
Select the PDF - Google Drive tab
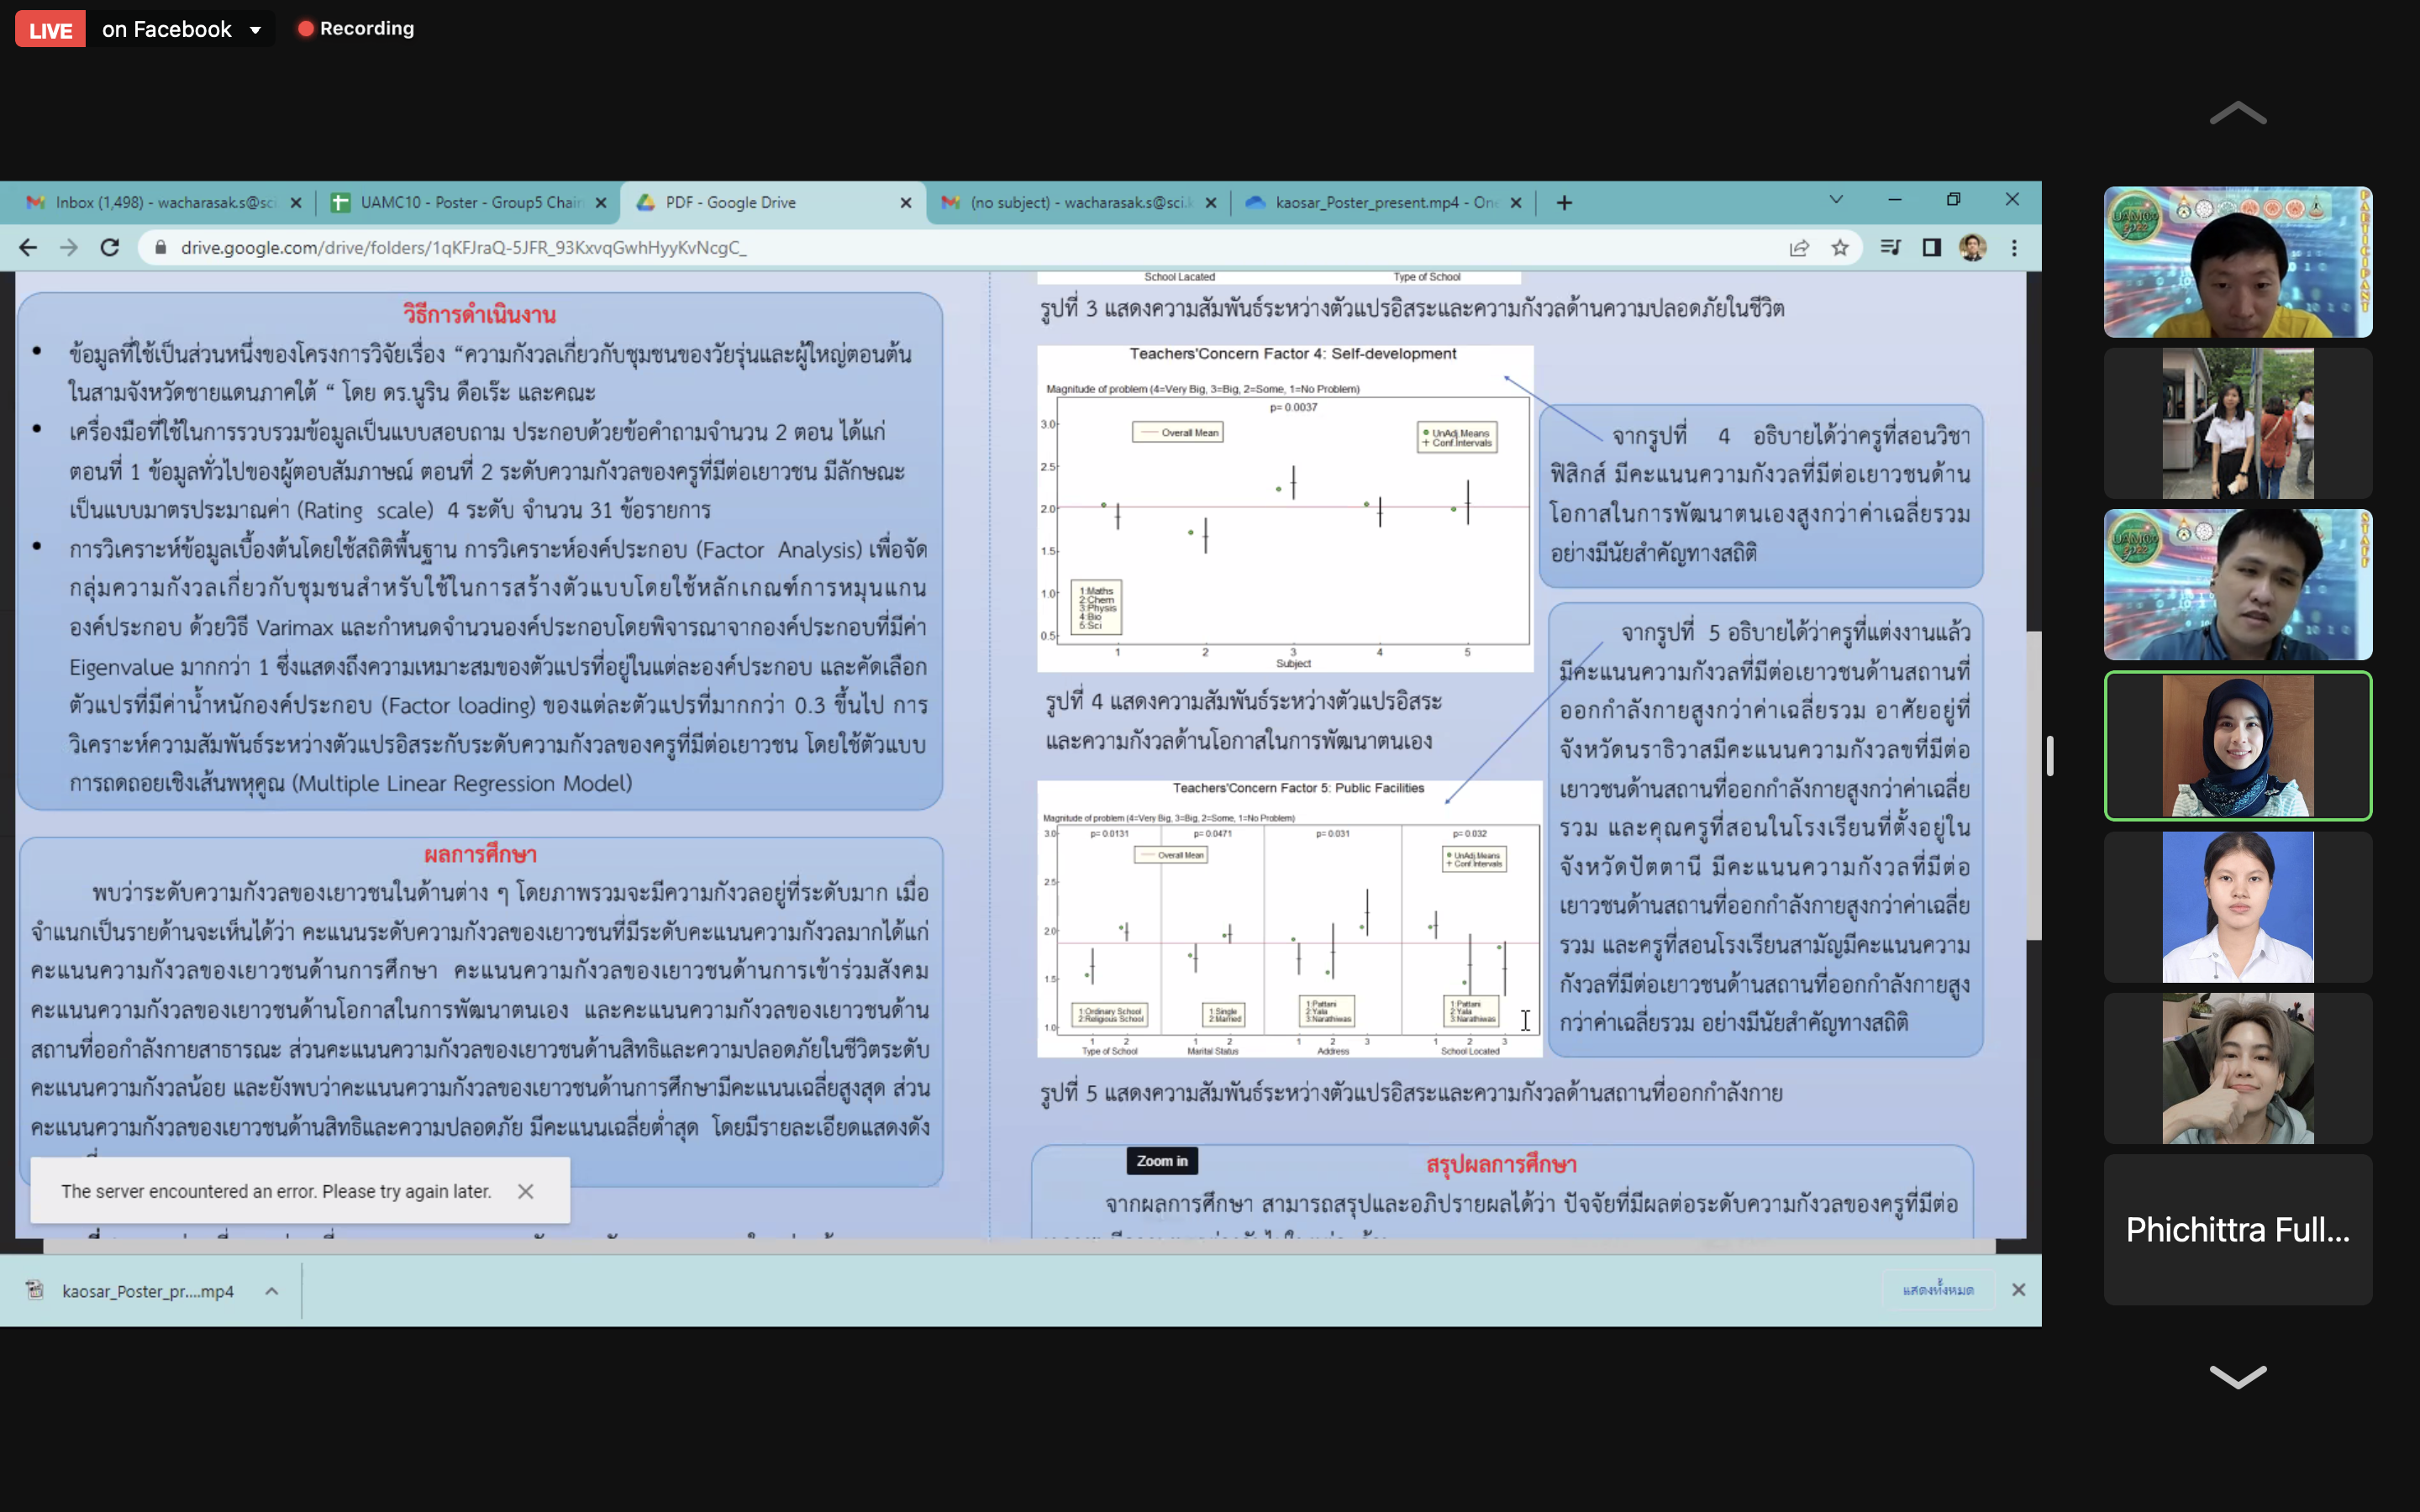pyautogui.click(x=773, y=202)
